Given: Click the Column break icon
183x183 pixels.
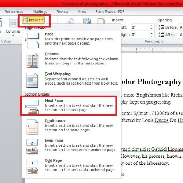Looking at the screenshot, I should point(33,60).
